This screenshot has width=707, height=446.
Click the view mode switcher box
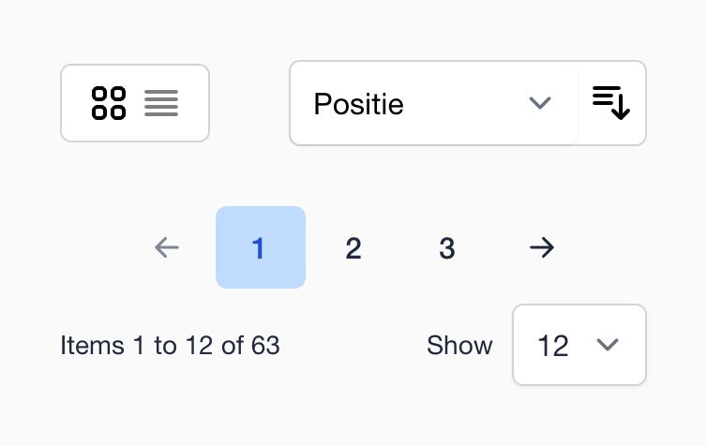135,103
